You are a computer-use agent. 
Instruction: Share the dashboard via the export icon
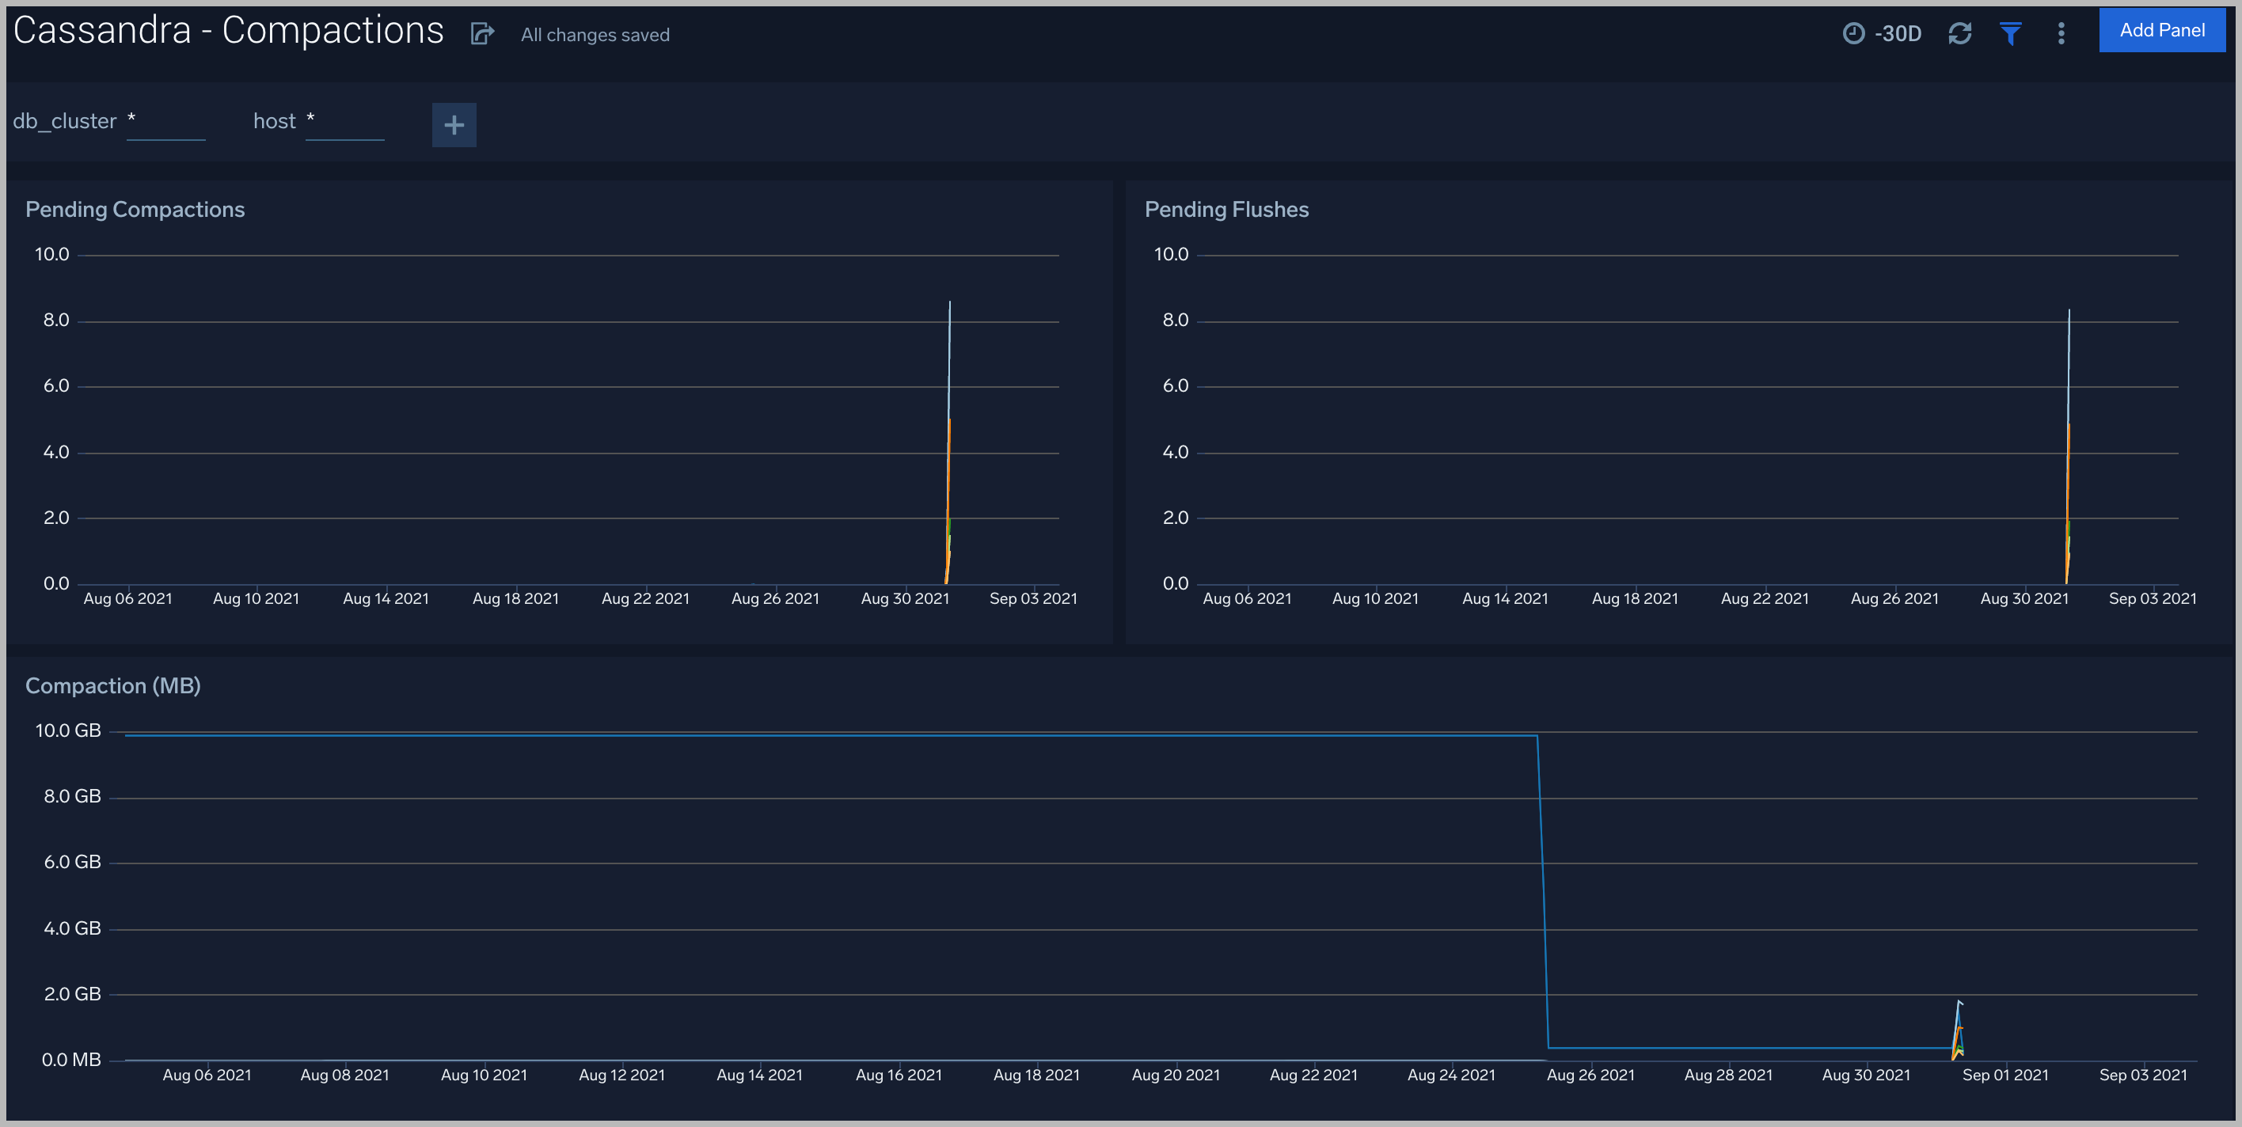click(481, 33)
